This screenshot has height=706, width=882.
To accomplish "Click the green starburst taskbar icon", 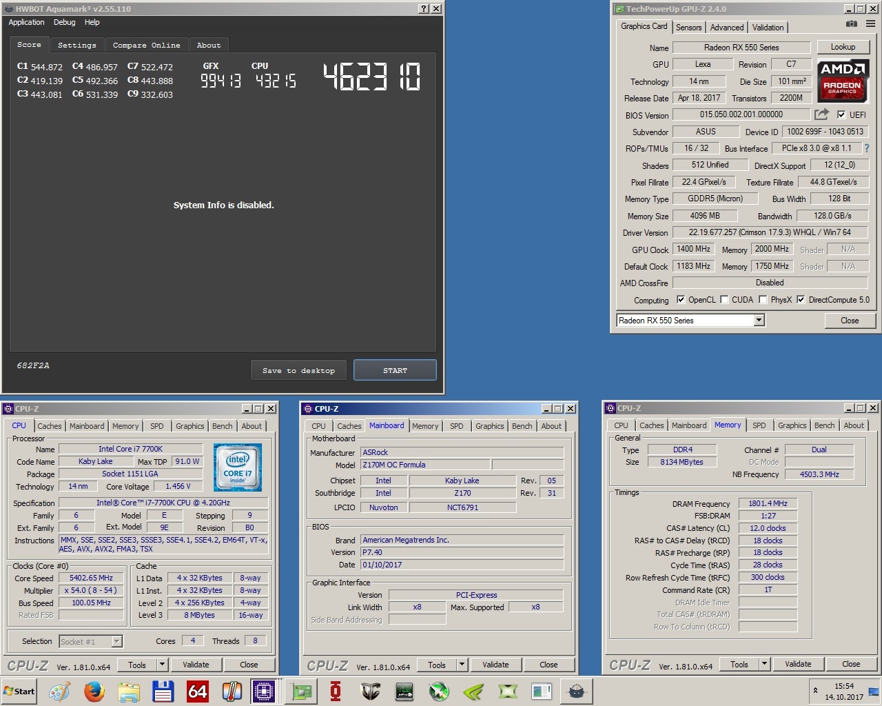I will 439,691.
